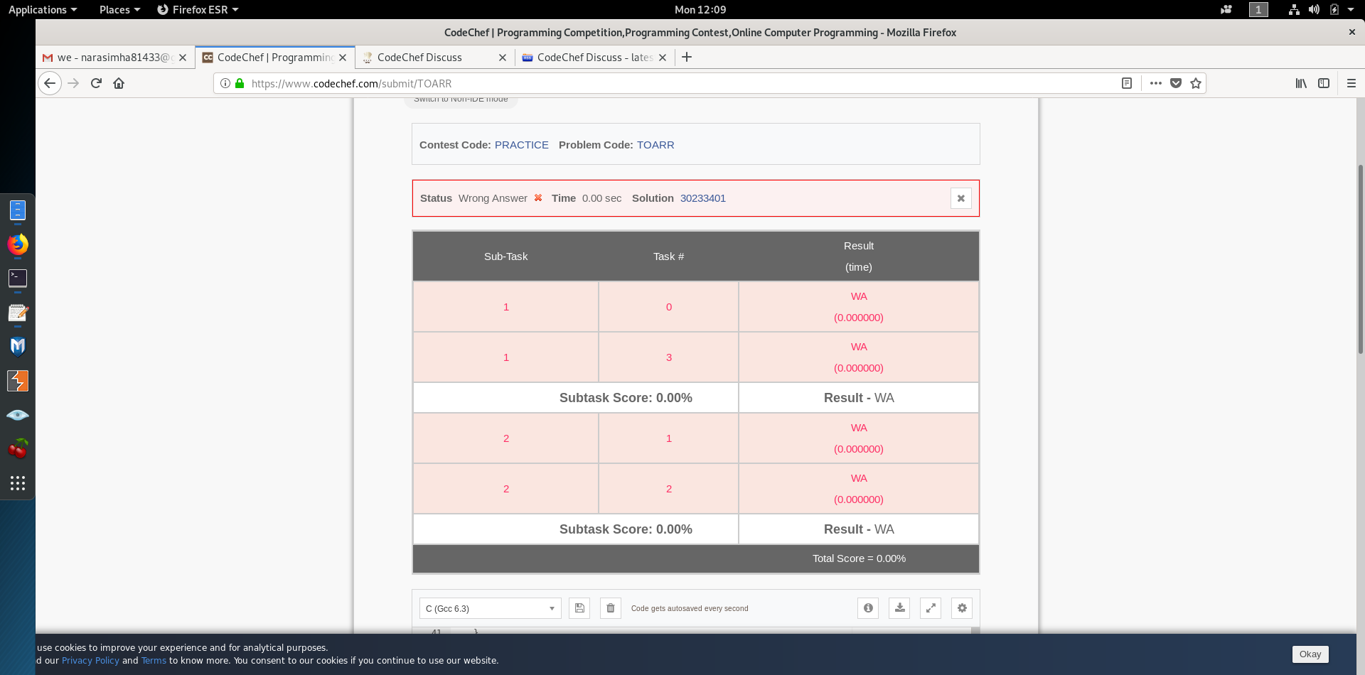
Task: Launch Burp Suite from the dock
Action: tap(18, 381)
